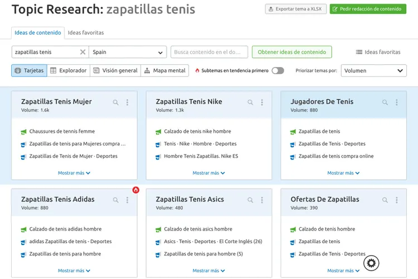Click the red trending flame badge on Adidas card
Screen dimensions: 418x279
135,190
